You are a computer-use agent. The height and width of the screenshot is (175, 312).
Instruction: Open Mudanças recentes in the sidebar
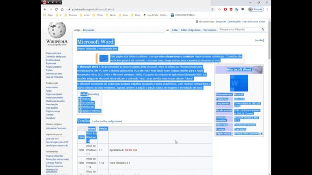click(x=55, y=101)
